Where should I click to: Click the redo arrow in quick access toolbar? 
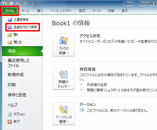26,4
